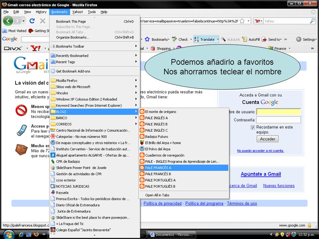The height and width of the screenshot is (239, 319).
Task: Reload the page with the blue refresh icon
Action: coord(32,21)
